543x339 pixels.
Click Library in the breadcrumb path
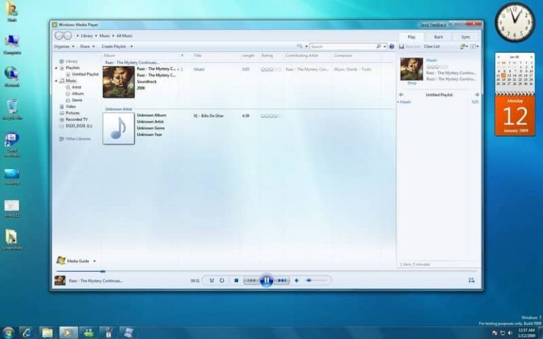click(x=87, y=36)
